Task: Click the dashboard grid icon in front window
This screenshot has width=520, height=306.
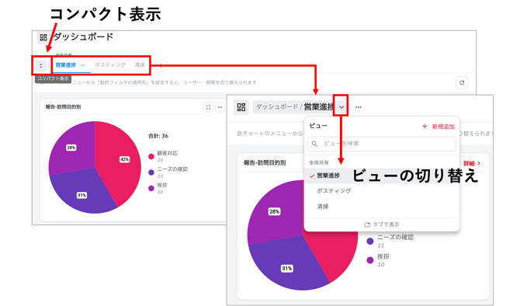Action: pos(241,107)
